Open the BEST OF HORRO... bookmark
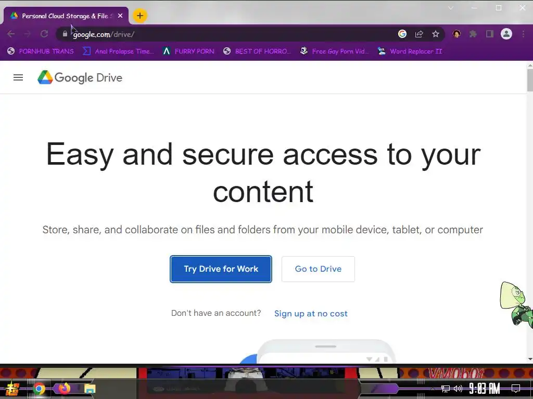 pyautogui.click(x=257, y=51)
